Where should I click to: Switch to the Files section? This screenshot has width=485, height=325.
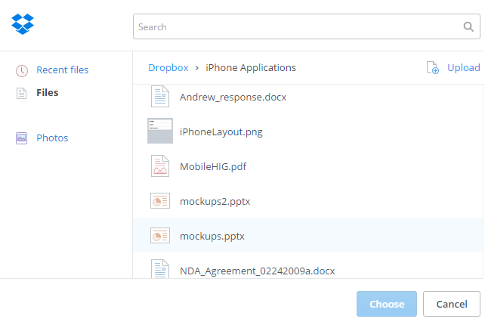click(x=48, y=92)
